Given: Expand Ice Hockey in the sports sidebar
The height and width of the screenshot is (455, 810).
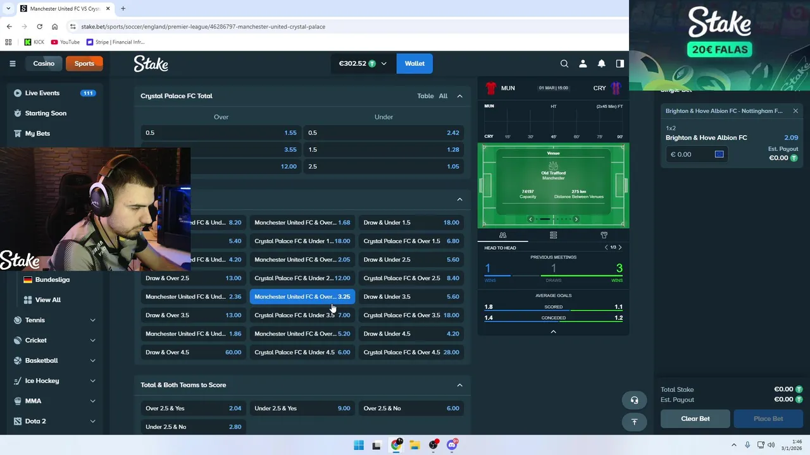Looking at the screenshot, I should pos(92,380).
